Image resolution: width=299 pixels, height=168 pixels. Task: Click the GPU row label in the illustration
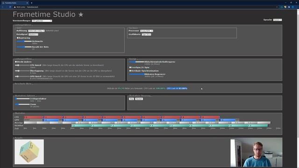17,120
